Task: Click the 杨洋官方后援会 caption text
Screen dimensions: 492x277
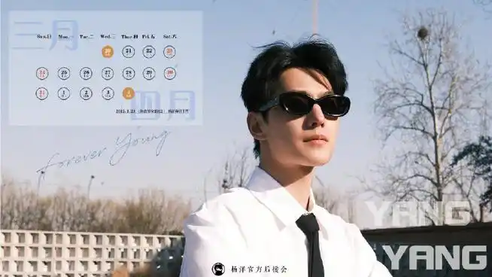Action: (x=259, y=269)
